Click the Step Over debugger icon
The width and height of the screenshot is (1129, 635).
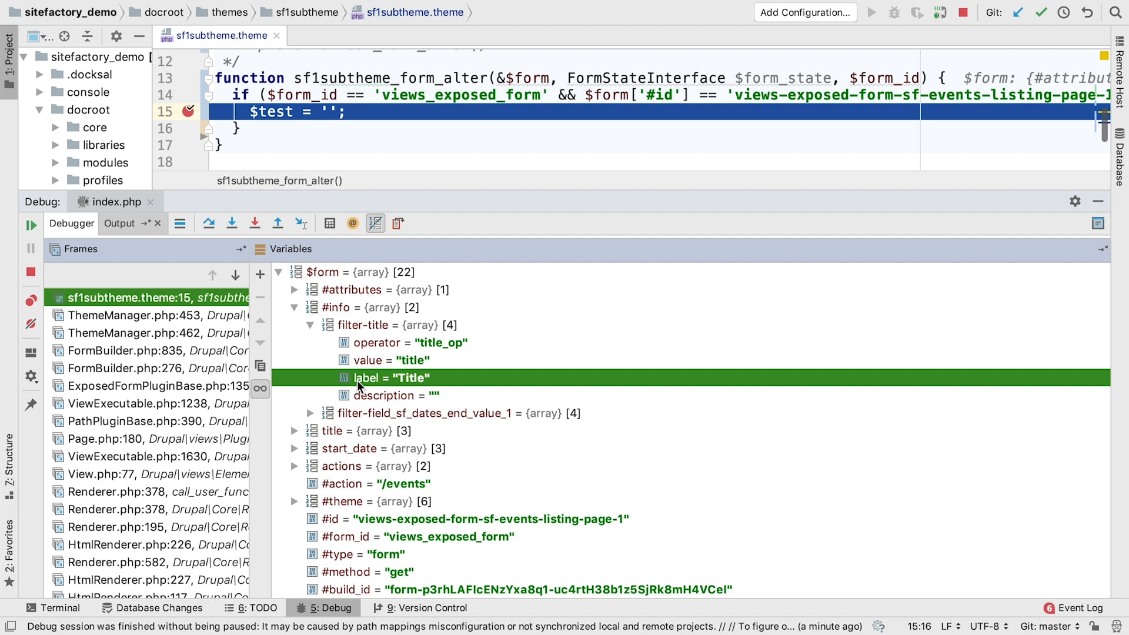point(209,223)
